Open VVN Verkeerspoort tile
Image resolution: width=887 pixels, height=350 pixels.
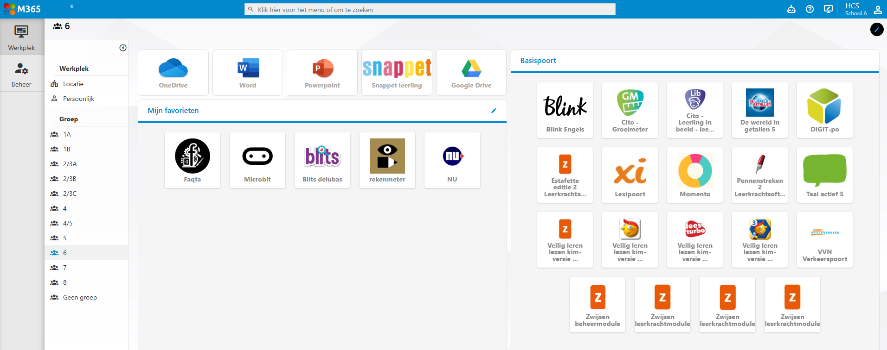pos(825,240)
